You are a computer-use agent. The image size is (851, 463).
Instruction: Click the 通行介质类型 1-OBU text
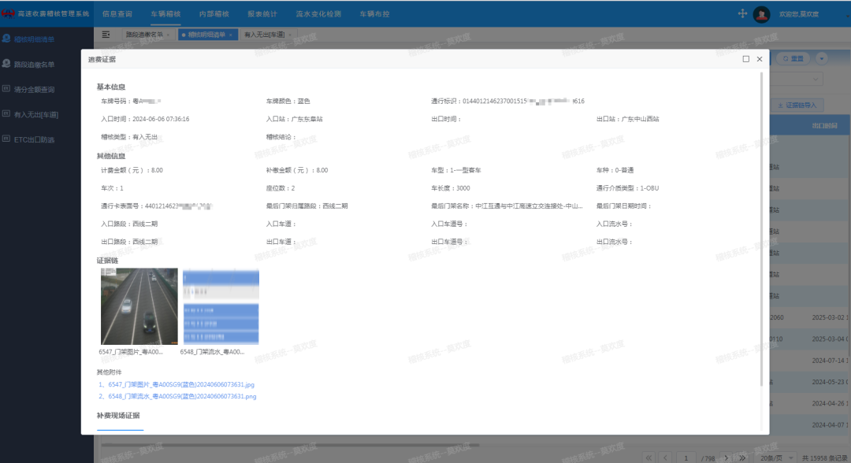tap(627, 188)
